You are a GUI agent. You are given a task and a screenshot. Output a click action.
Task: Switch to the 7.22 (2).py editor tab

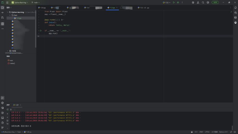pos(145,7)
